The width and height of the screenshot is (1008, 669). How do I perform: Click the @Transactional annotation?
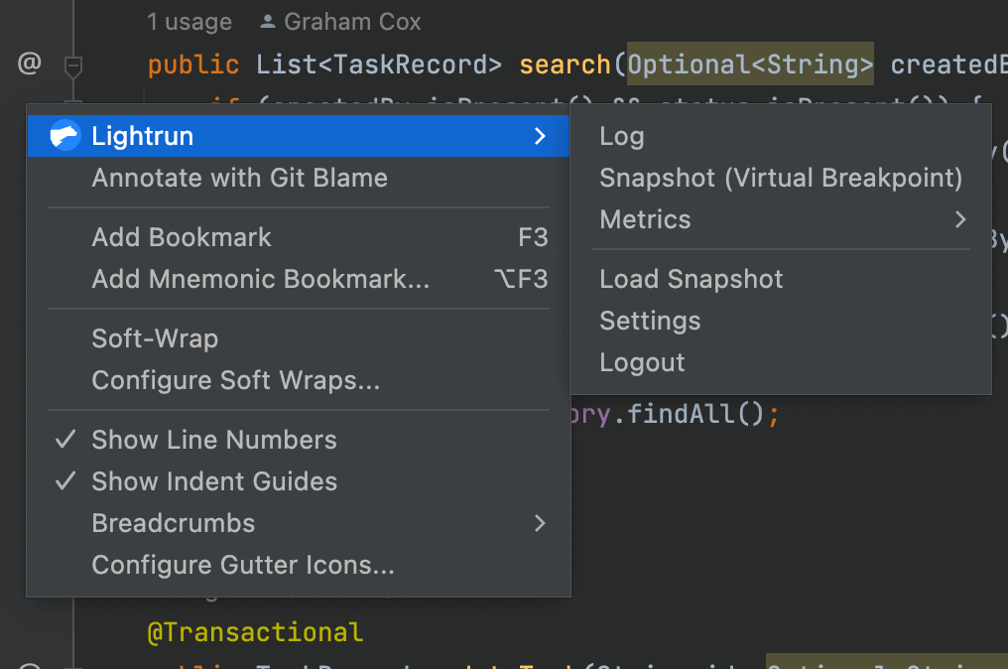255,633
